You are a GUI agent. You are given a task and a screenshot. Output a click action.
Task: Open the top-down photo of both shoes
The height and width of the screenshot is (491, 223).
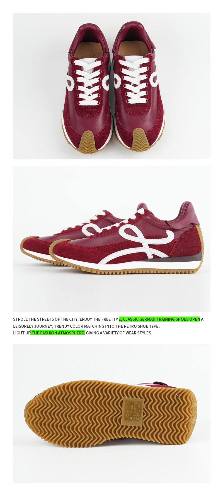click(x=111, y=86)
